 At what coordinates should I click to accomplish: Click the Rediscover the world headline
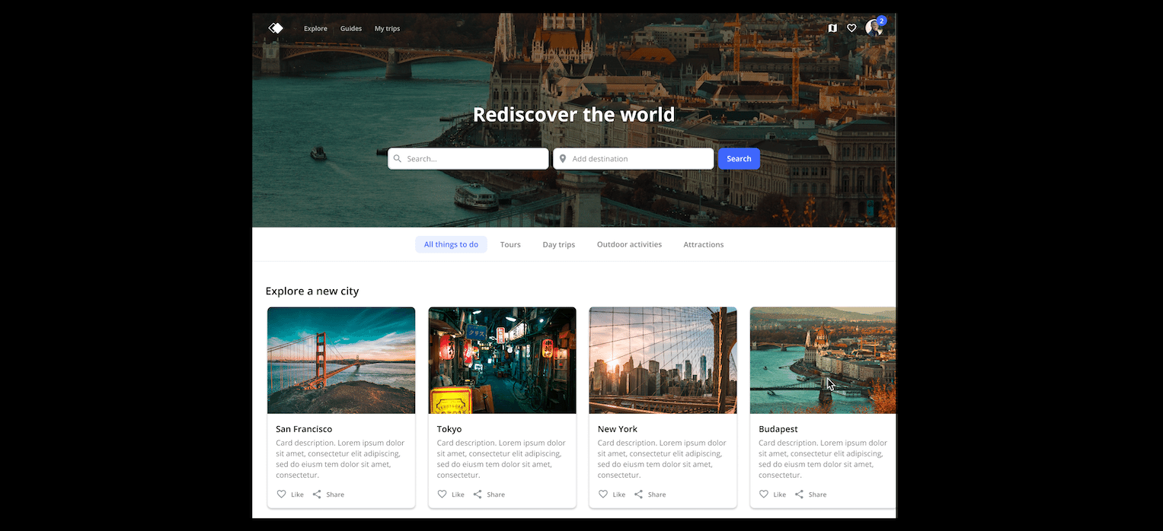pyautogui.click(x=574, y=115)
